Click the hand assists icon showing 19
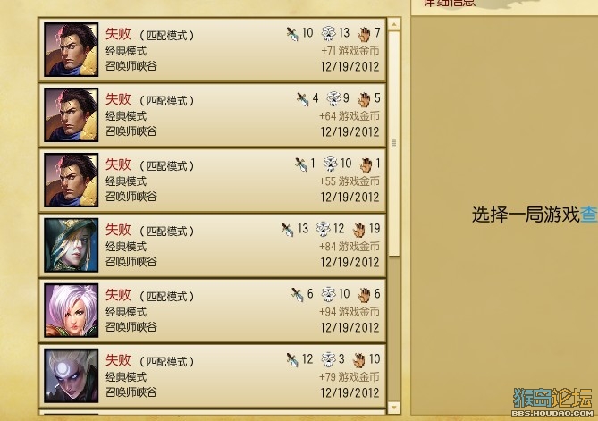Image resolution: width=598 pixels, height=421 pixels. [358, 230]
